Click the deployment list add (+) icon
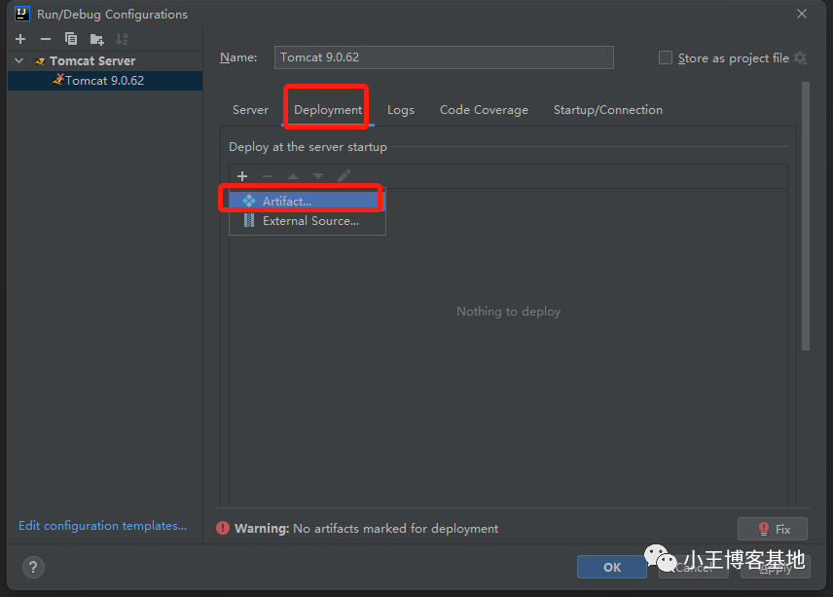The width and height of the screenshot is (833, 597). pyautogui.click(x=242, y=176)
